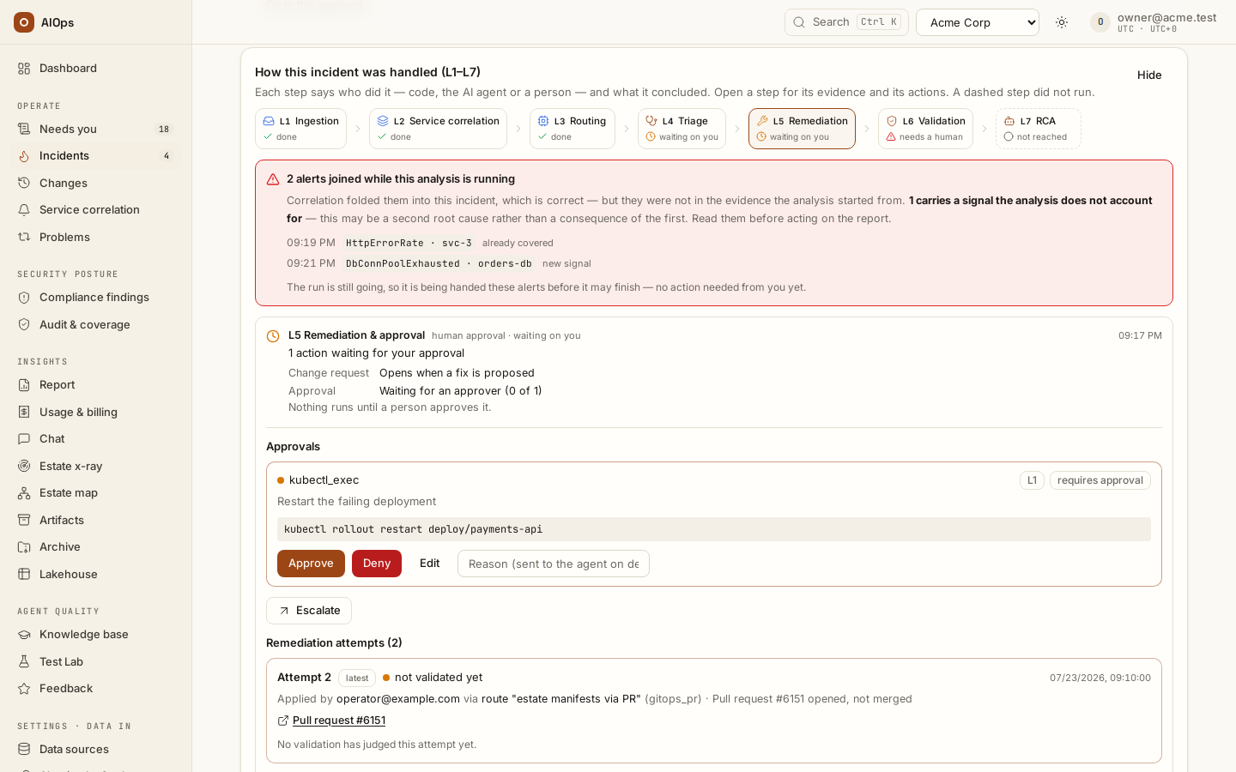Screen dimensions: 1236x772
Task: Open the L7 RCA step
Action: [x=1039, y=129]
